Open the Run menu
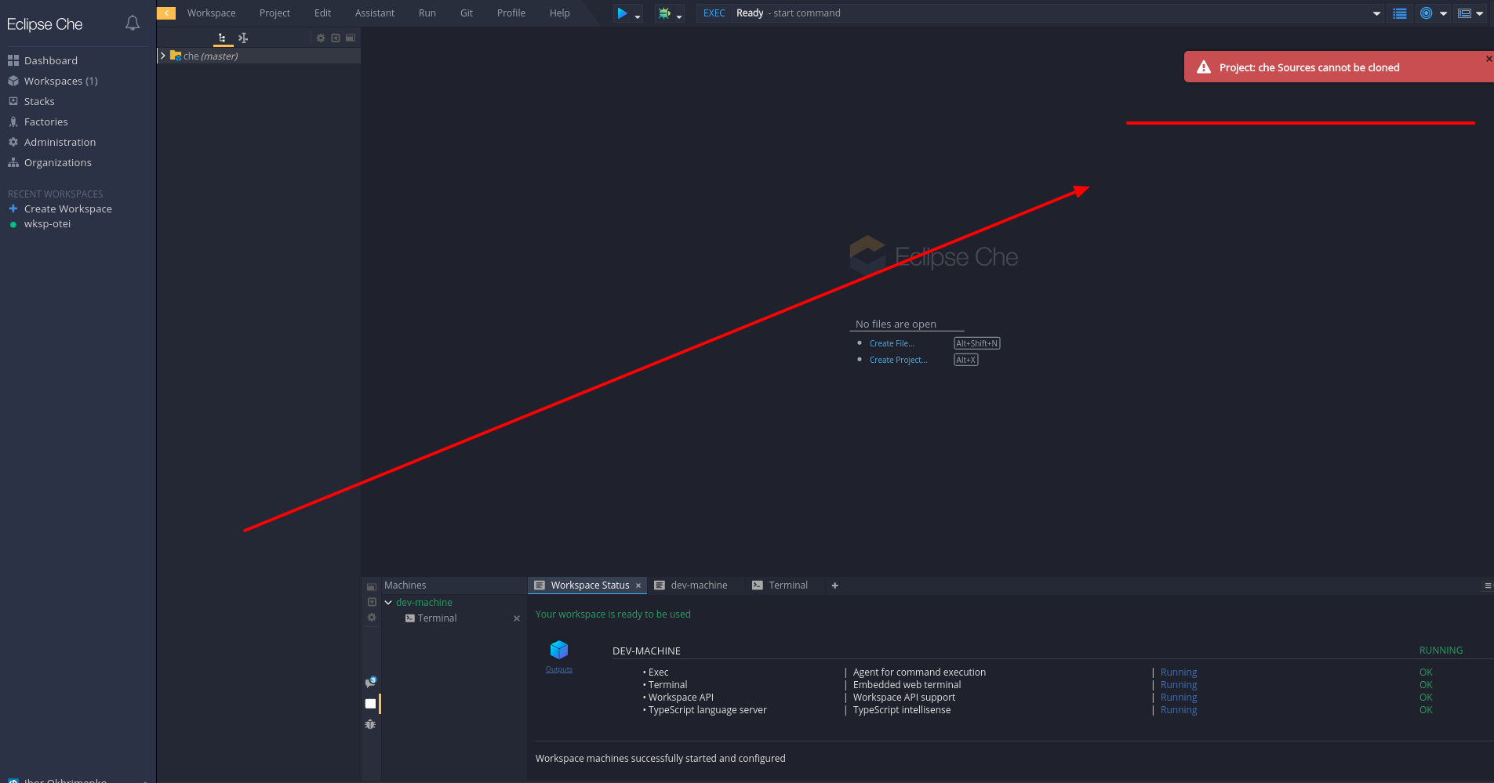This screenshot has height=783, width=1494. coord(427,13)
